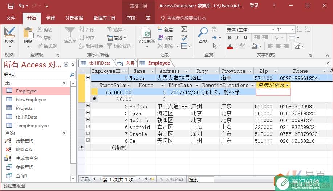
Task: Collapse subdatasheet for Maxsu row
Action: click(x=88, y=77)
